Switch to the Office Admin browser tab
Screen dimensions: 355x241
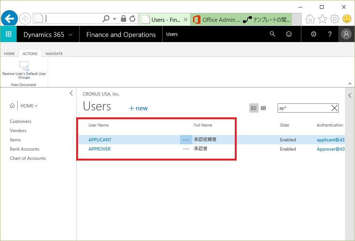216,20
